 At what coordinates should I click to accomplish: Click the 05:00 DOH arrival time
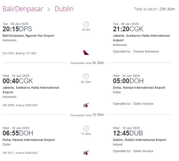click(x=128, y=81)
